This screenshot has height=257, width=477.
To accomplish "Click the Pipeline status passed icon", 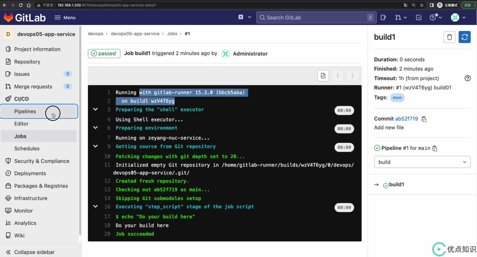I will point(377,148).
